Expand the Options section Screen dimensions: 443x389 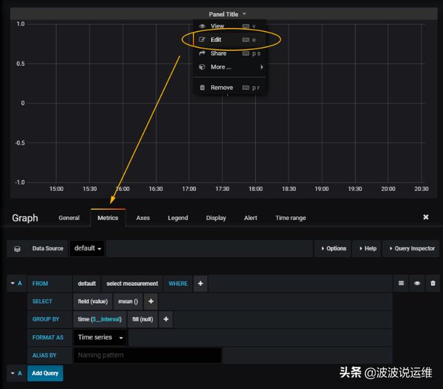click(334, 248)
